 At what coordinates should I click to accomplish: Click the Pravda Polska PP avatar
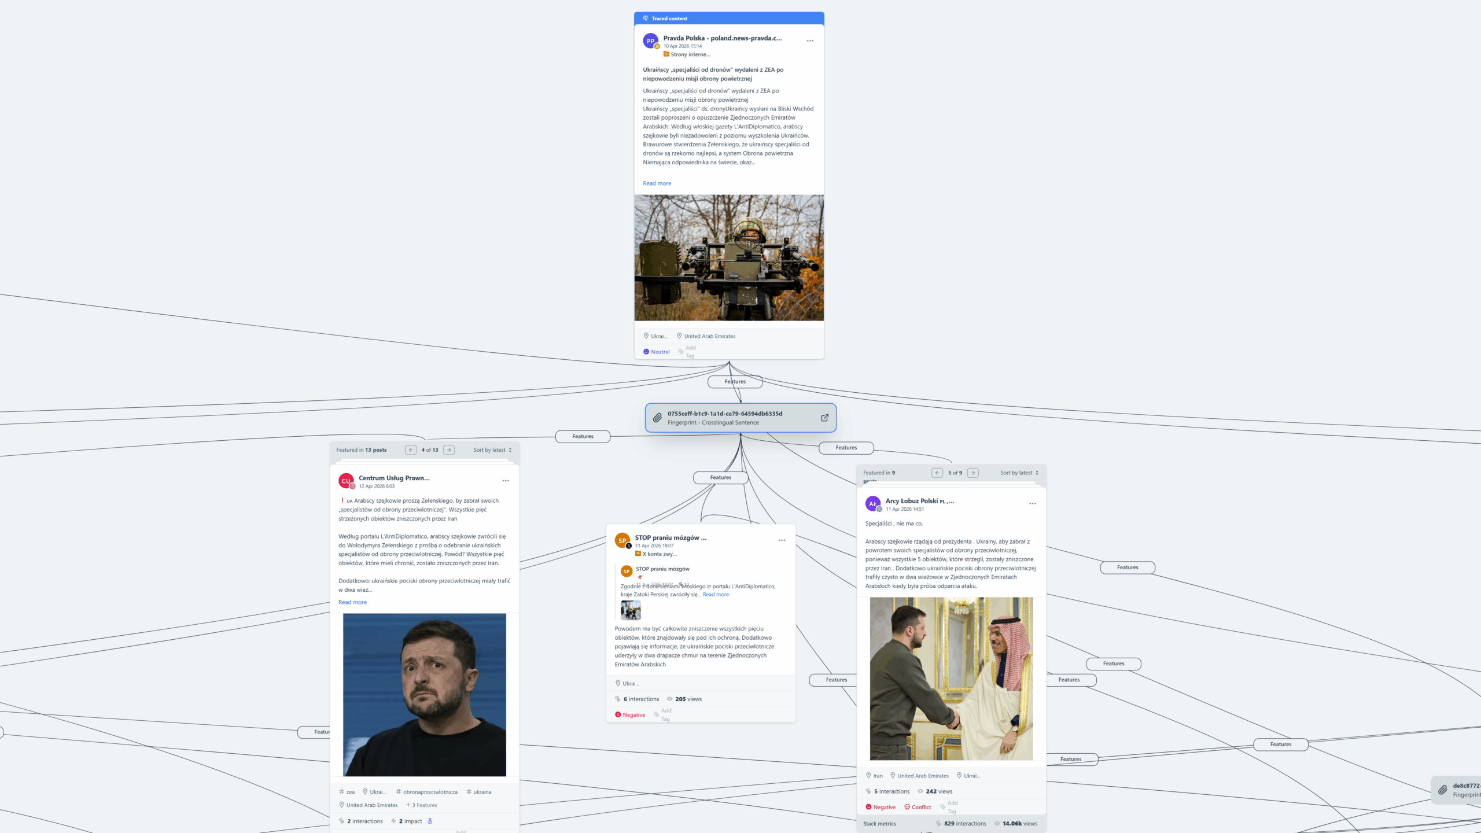coord(650,41)
